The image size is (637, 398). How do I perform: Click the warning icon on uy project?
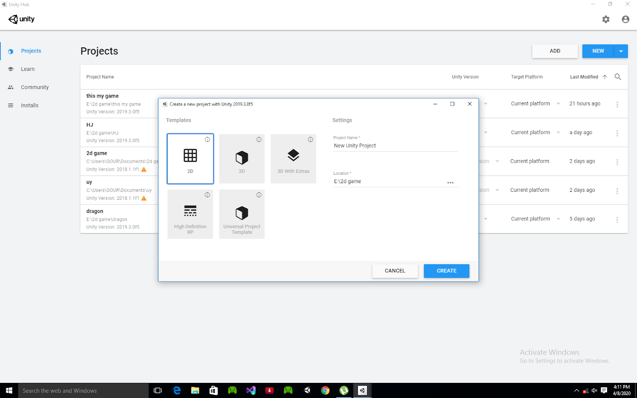[x=144, y=198]
